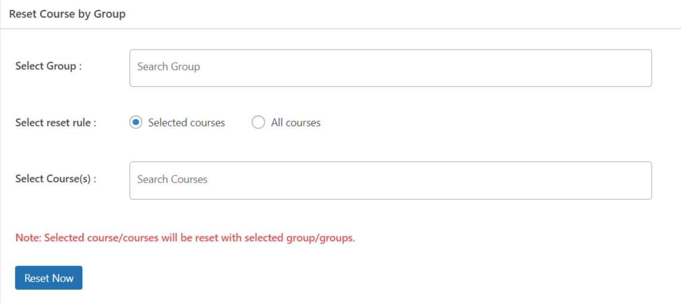
Task: Switch reset rule to All courses
Action: pos(258,123)
